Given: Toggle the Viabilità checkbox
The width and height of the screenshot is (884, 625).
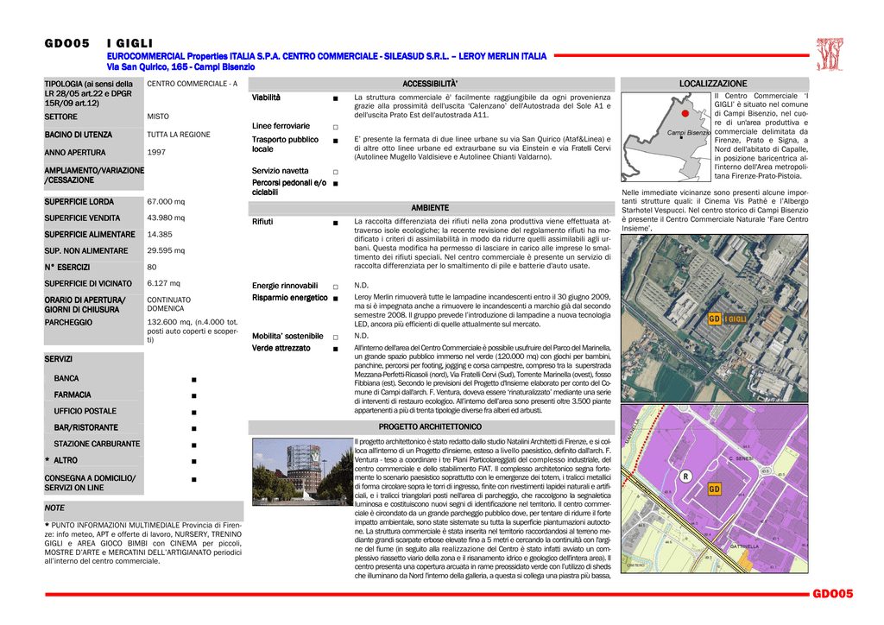Looking at the screenshot, I should [336, 98].
